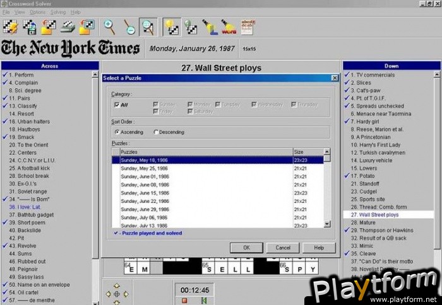Click the Size column header

(308, 152)
